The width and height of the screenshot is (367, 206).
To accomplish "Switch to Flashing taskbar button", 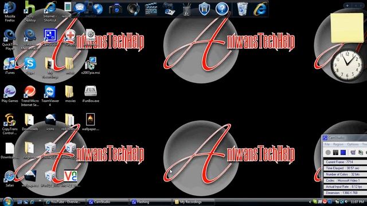I will click(x=150, y=202).
